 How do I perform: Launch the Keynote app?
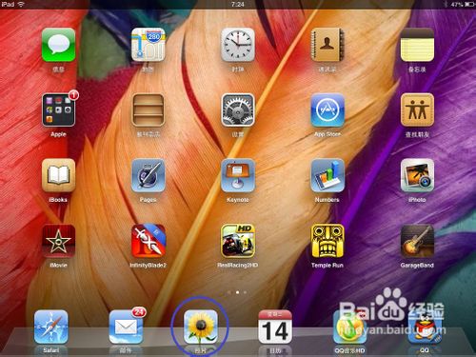coord(238,175)
